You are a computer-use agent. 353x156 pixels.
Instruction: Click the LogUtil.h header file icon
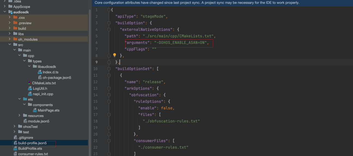click(x=30, y=88)
